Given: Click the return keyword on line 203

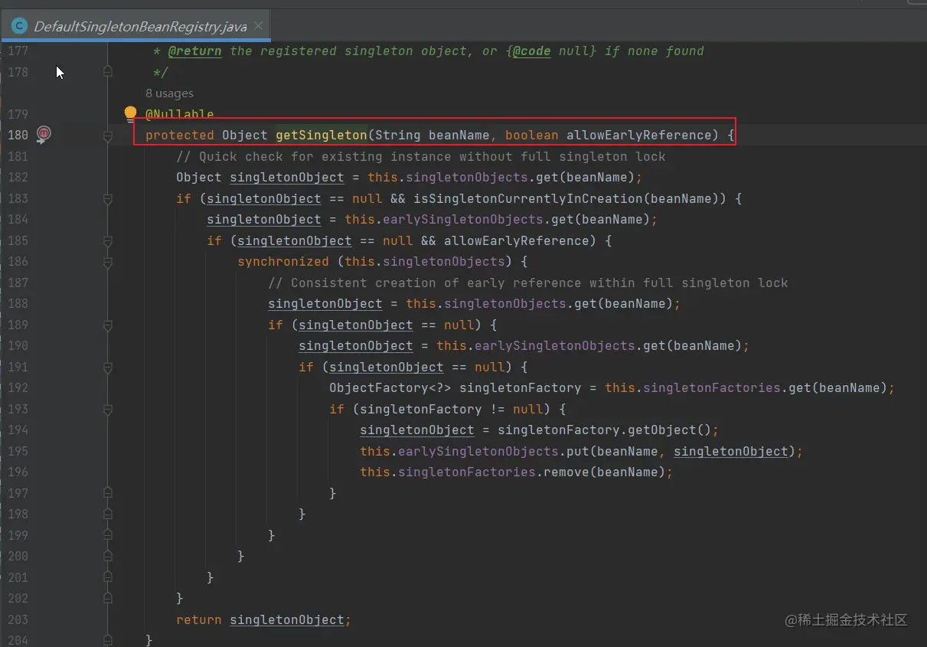Looking at the screenshot, I should point(199,619).
